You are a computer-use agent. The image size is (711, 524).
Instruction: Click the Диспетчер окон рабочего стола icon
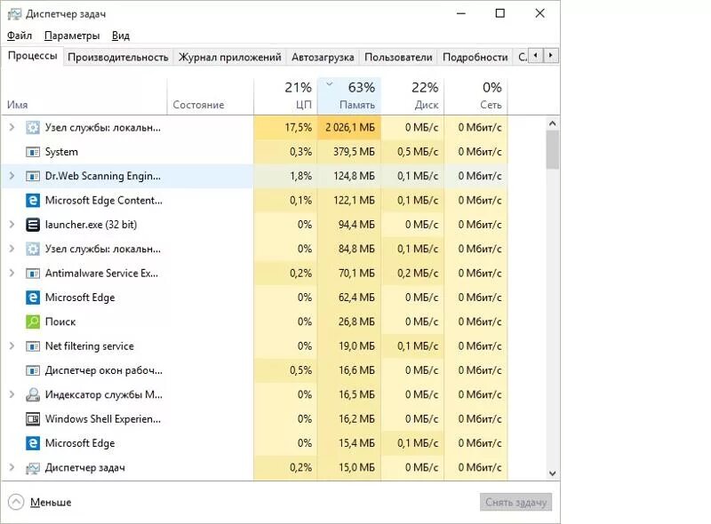point(33,370)
